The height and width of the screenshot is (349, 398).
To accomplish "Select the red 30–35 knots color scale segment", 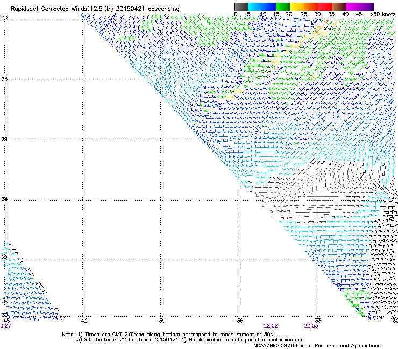I will coord(325,6).
